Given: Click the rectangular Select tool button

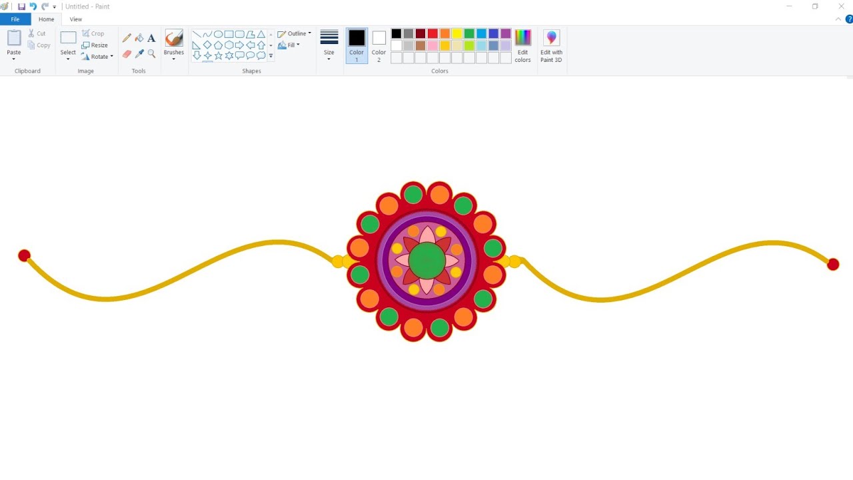Looking at the screenshot, I should coord(68,38).
